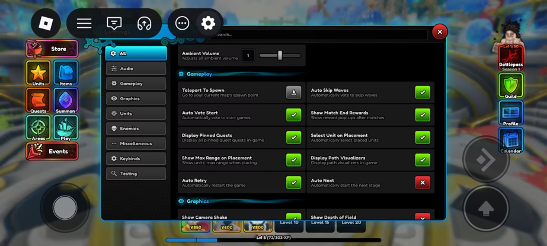Click the Level 20 locked slot
547x246 pixels.
[351, 226]
